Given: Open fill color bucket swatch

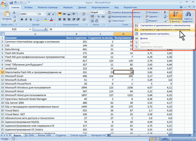Looking at the screenshot, I should (x=45, y=19).
